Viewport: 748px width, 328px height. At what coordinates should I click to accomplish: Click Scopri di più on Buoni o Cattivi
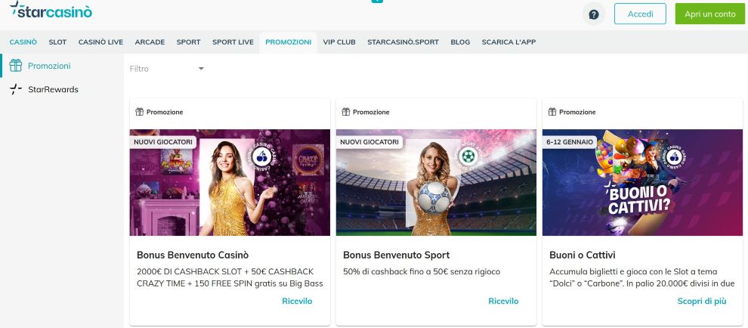click(702, 301)
